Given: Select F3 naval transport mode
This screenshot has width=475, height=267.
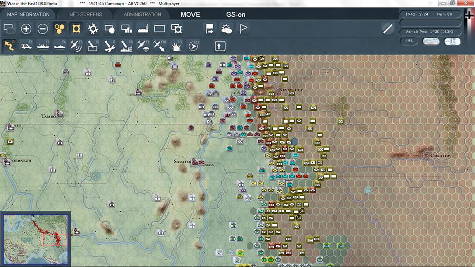Looking at the screenshot, I should (x=43, y=46).
